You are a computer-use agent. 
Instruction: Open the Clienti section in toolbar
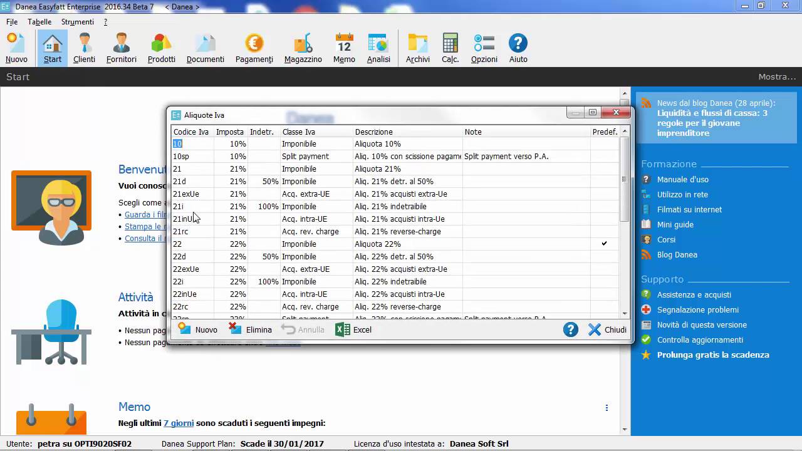[x=84, y=48]
